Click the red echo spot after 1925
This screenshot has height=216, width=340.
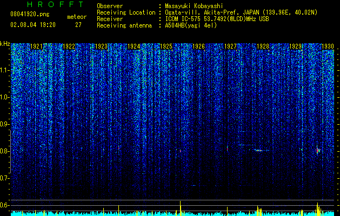coord(180,151)
